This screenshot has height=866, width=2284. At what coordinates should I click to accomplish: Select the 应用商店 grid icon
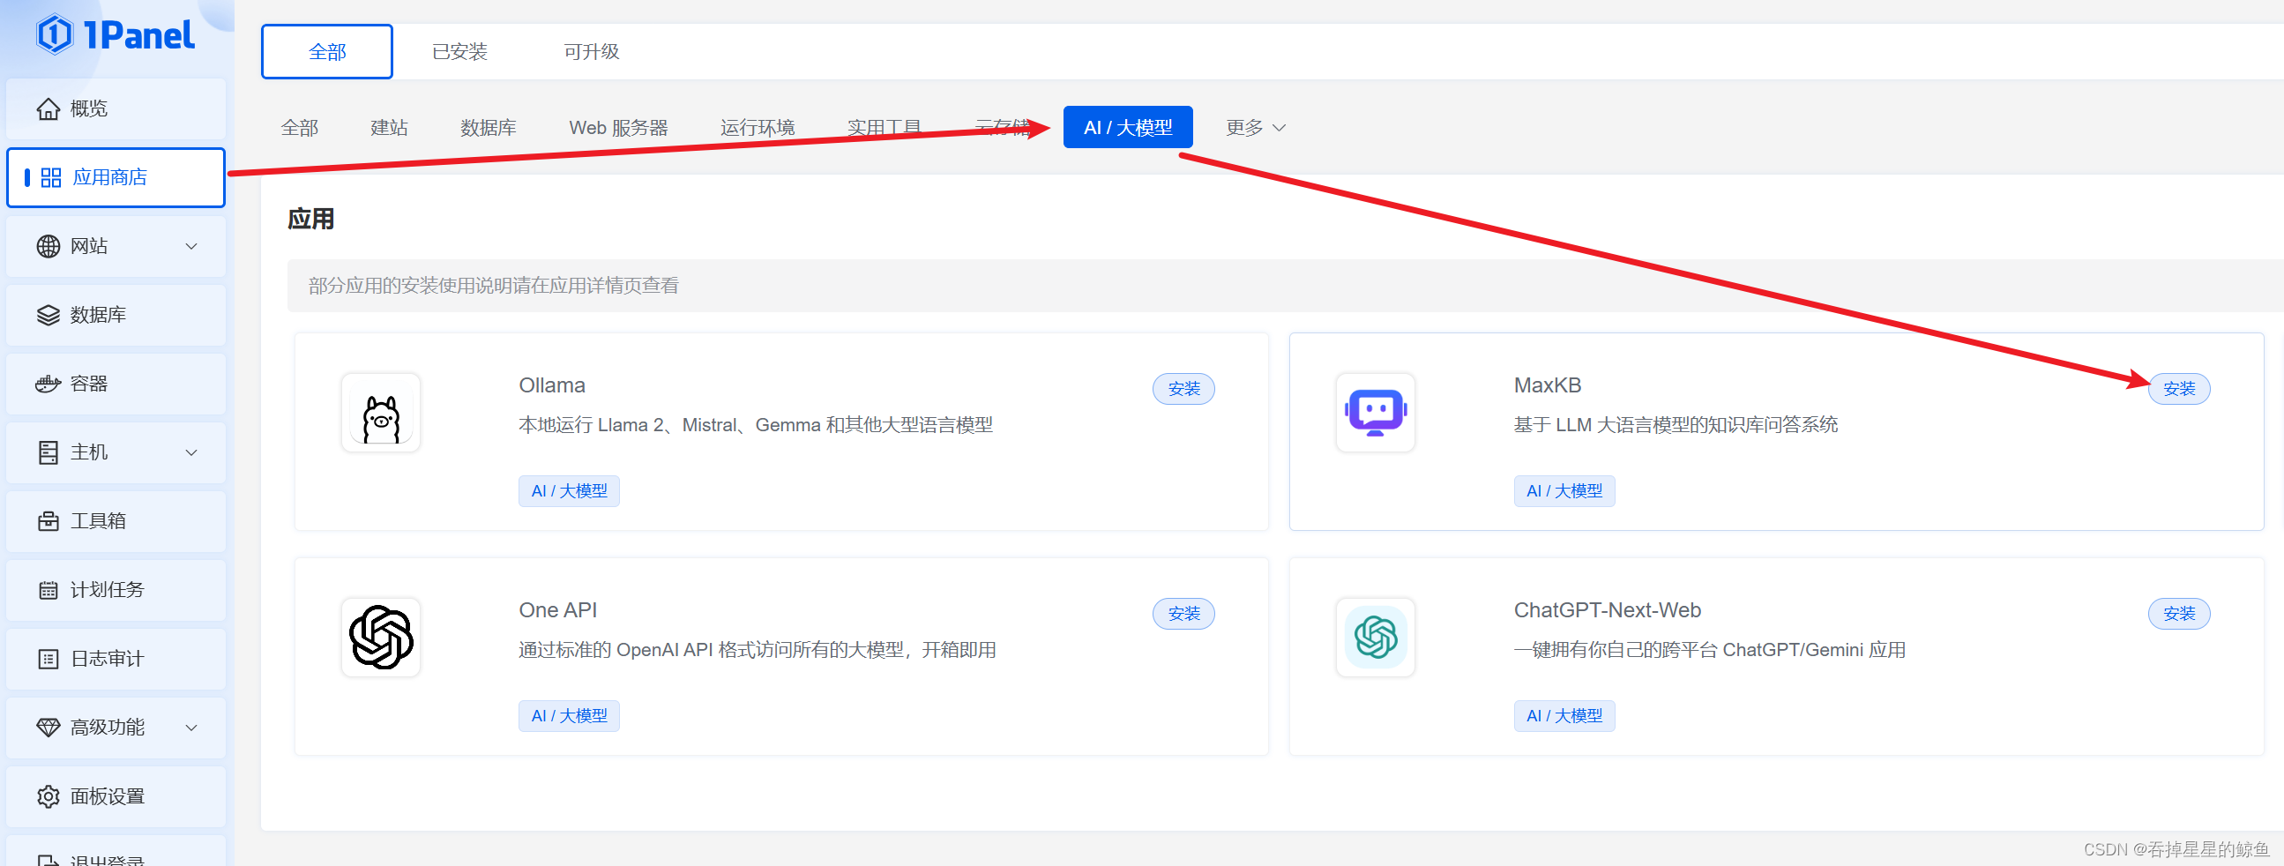(x=51, y=178)
